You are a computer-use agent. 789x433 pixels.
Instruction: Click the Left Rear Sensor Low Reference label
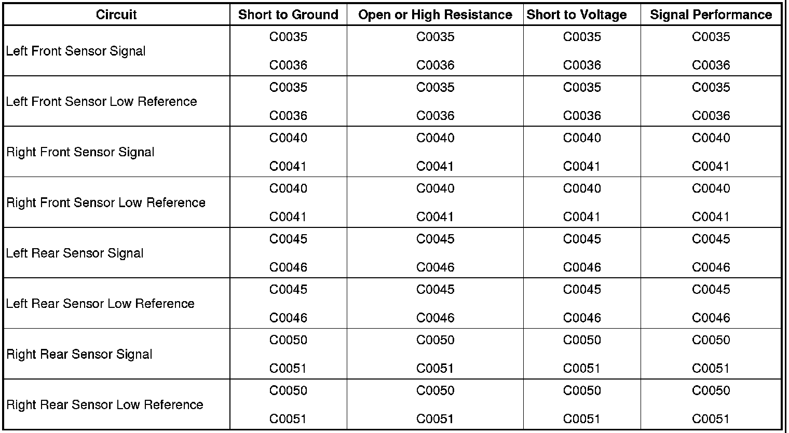(x=100, y=304)
